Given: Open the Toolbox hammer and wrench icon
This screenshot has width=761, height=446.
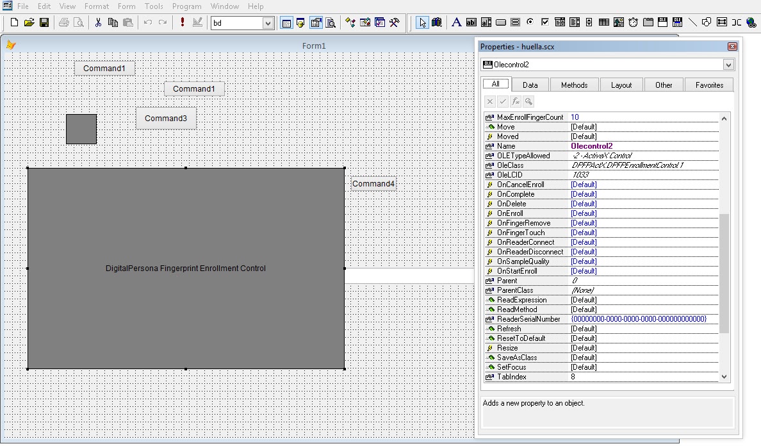Looking at the screenshot, I should point(395,22).
